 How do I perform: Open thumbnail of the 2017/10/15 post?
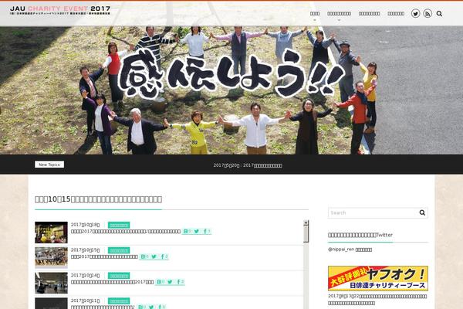pyautogui.click(x=51, y=257)
